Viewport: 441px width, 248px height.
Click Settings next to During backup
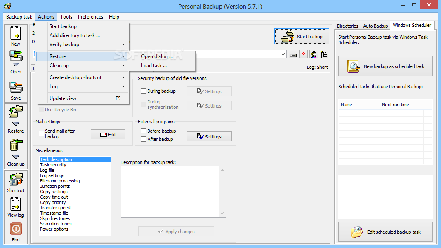click(x=209, y=91)
